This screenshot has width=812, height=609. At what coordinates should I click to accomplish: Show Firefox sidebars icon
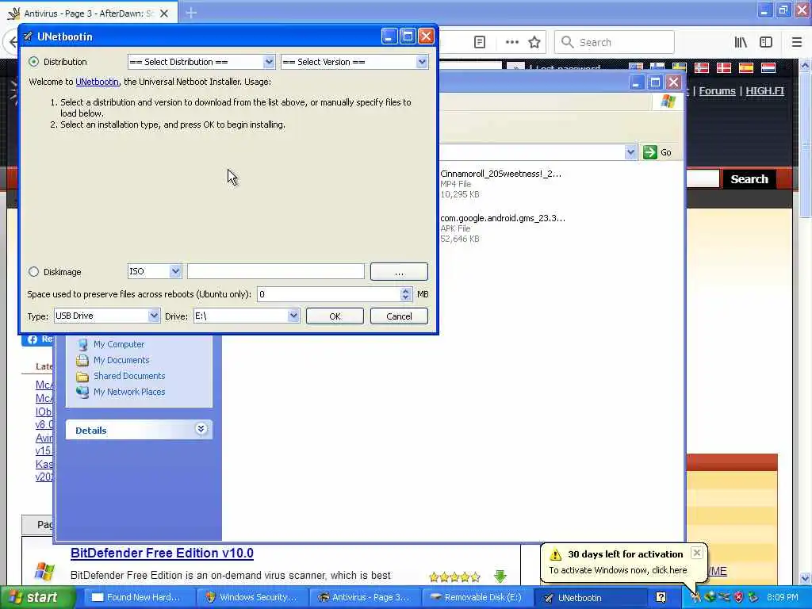766,42
